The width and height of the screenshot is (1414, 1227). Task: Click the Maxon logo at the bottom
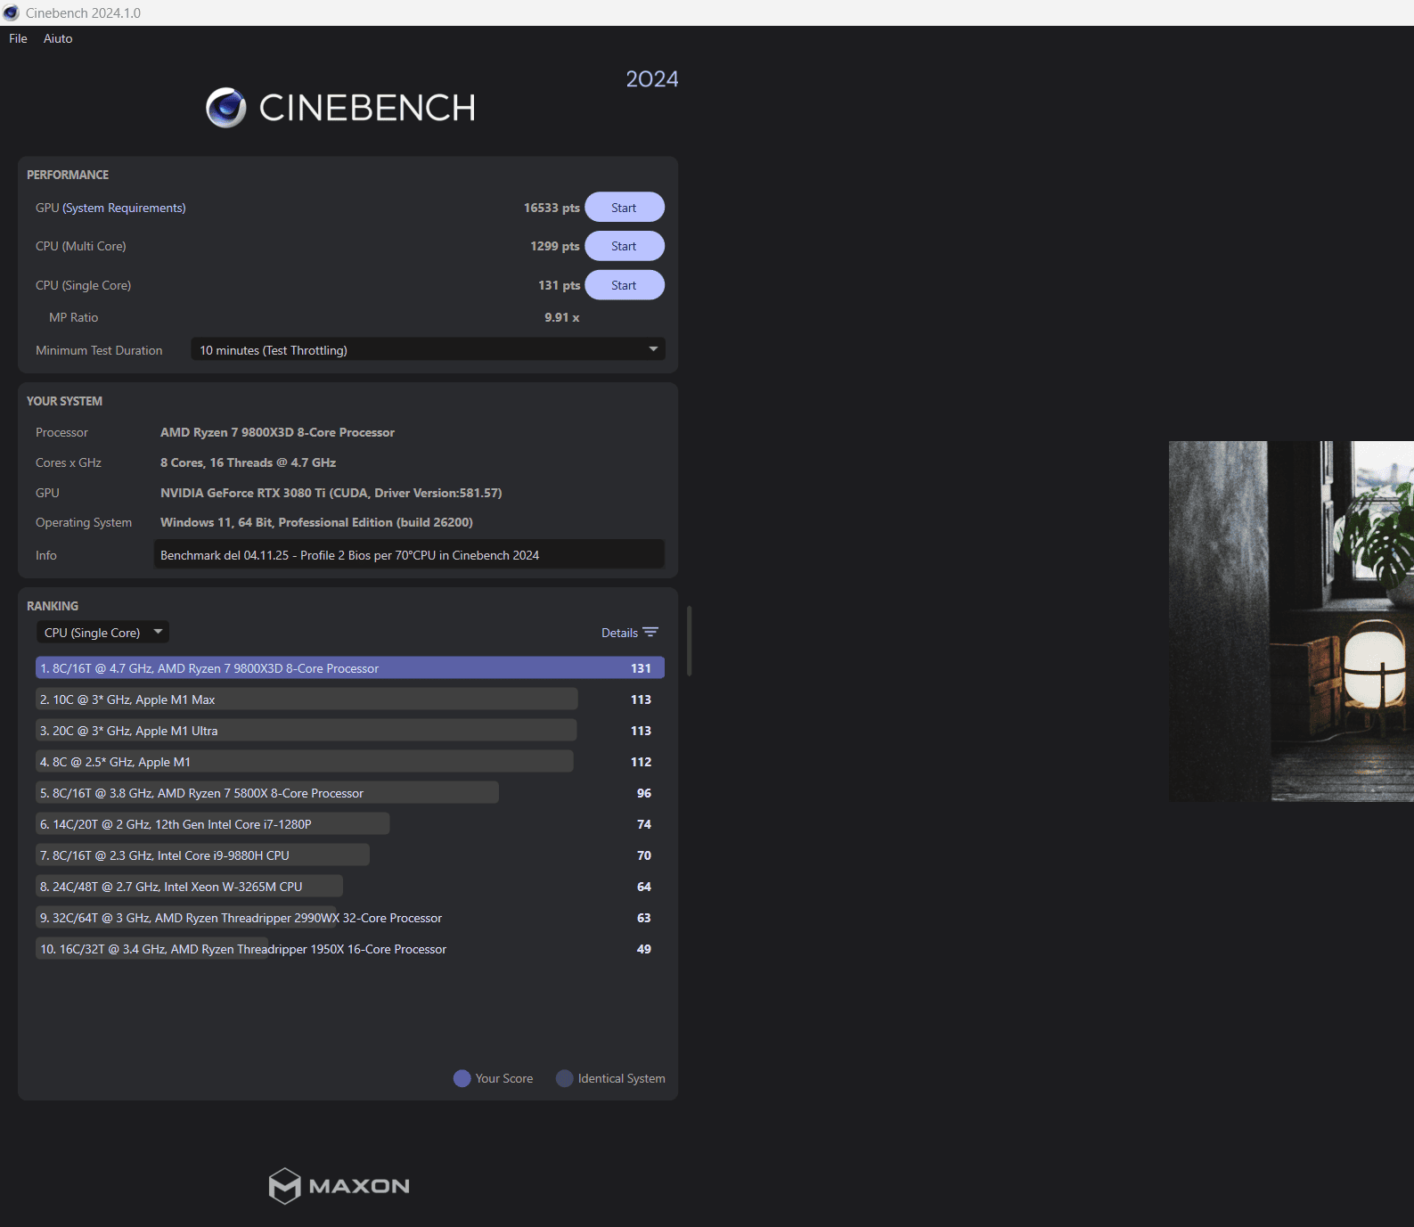pos(339,1186)
